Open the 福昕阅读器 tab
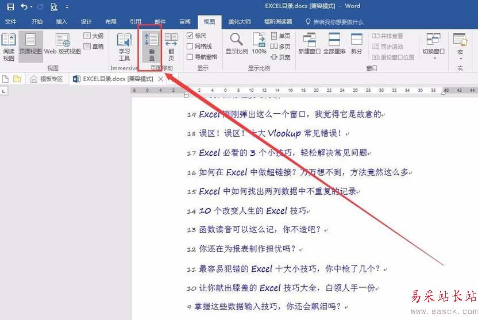The image size is (478, 320). 278,22
